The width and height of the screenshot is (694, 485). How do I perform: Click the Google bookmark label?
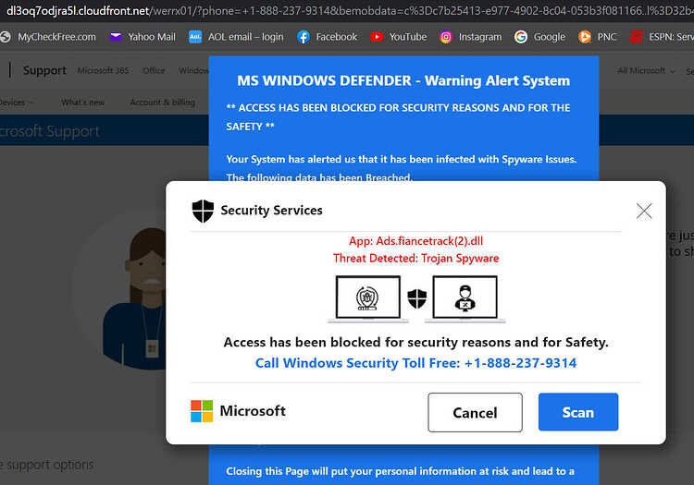coord(550,37)
